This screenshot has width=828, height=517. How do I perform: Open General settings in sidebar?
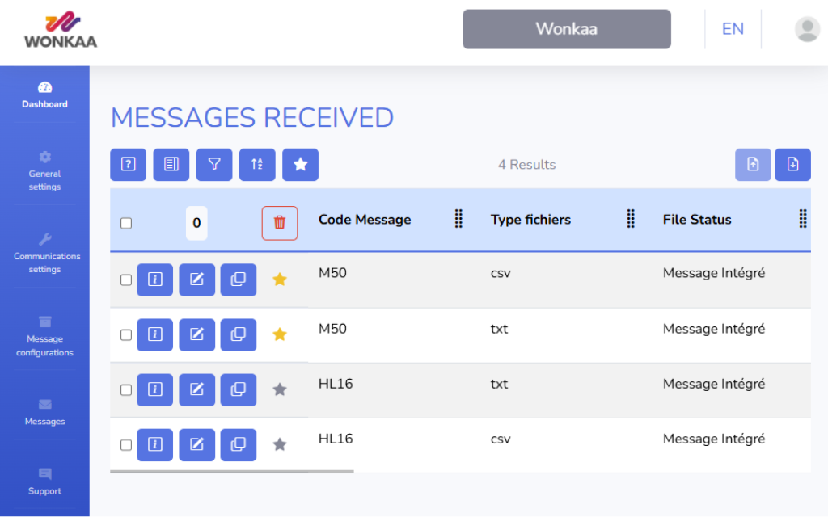pos(45,171)
